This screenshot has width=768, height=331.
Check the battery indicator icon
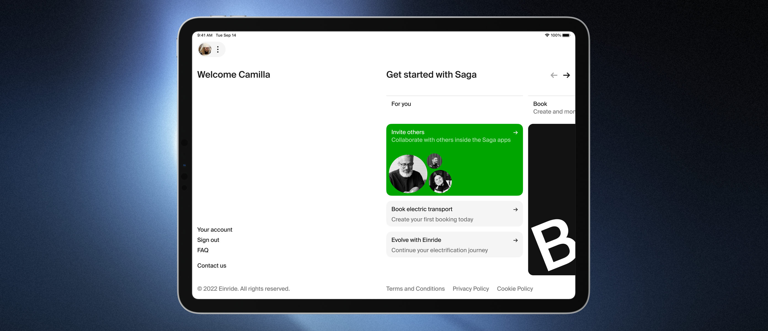click(x=566, y=35)
